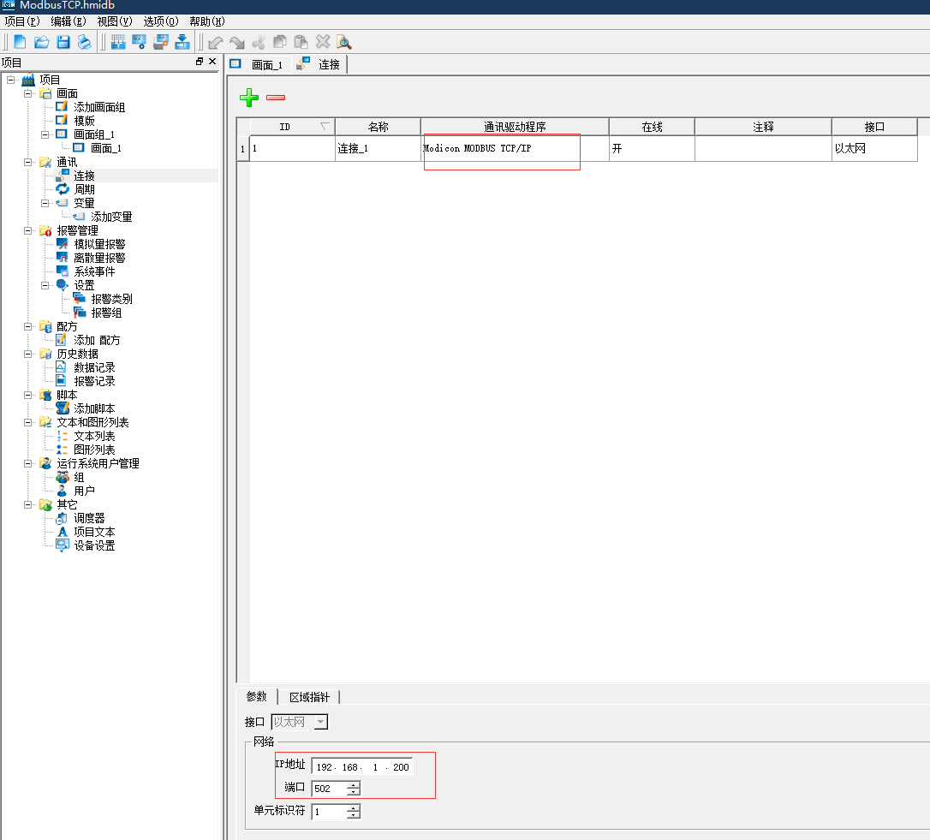Viewport: 930px width, 840px height.
Task: Click the delete X icon in the toolbar
Action: coord(323,41)
